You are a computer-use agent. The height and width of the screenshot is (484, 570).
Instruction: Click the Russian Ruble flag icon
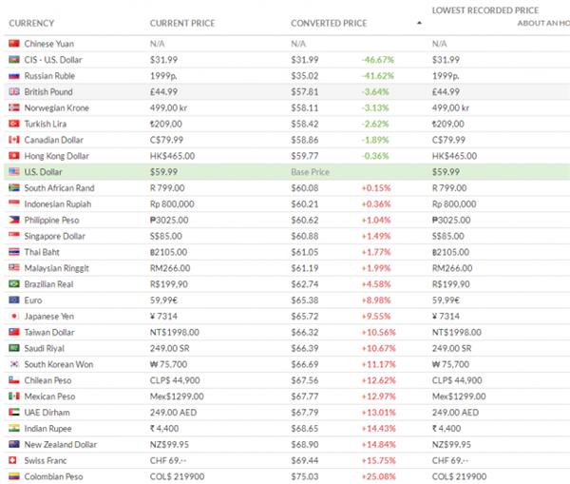point(13,76)
